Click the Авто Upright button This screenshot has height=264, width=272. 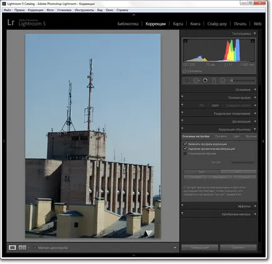tap(238, 172)
